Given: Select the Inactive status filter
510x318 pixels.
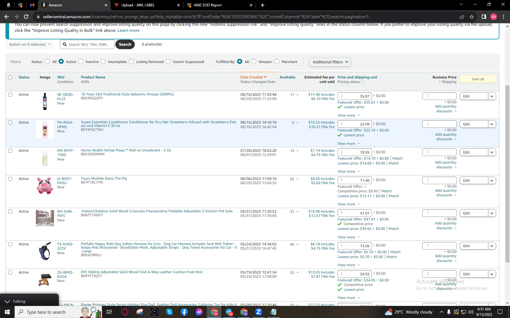Looking at the screenshot, I should point(81,61).
